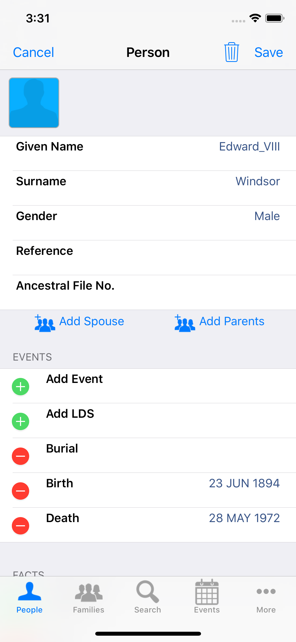Screen dimensions: 296x642
Task: Open the More tab
Action: click(x=266, y=597)
